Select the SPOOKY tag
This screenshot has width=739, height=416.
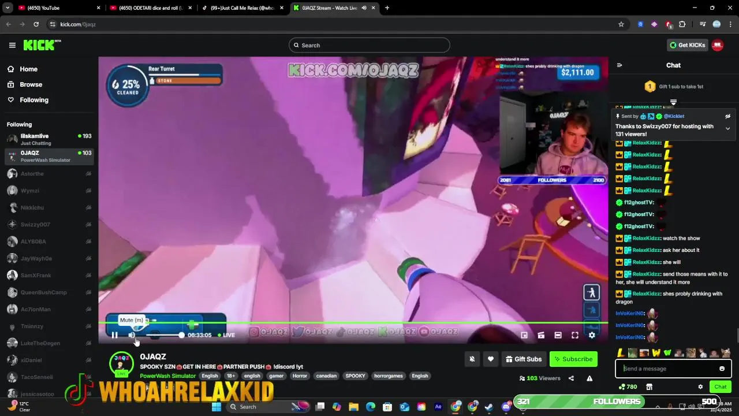point(355,376)
